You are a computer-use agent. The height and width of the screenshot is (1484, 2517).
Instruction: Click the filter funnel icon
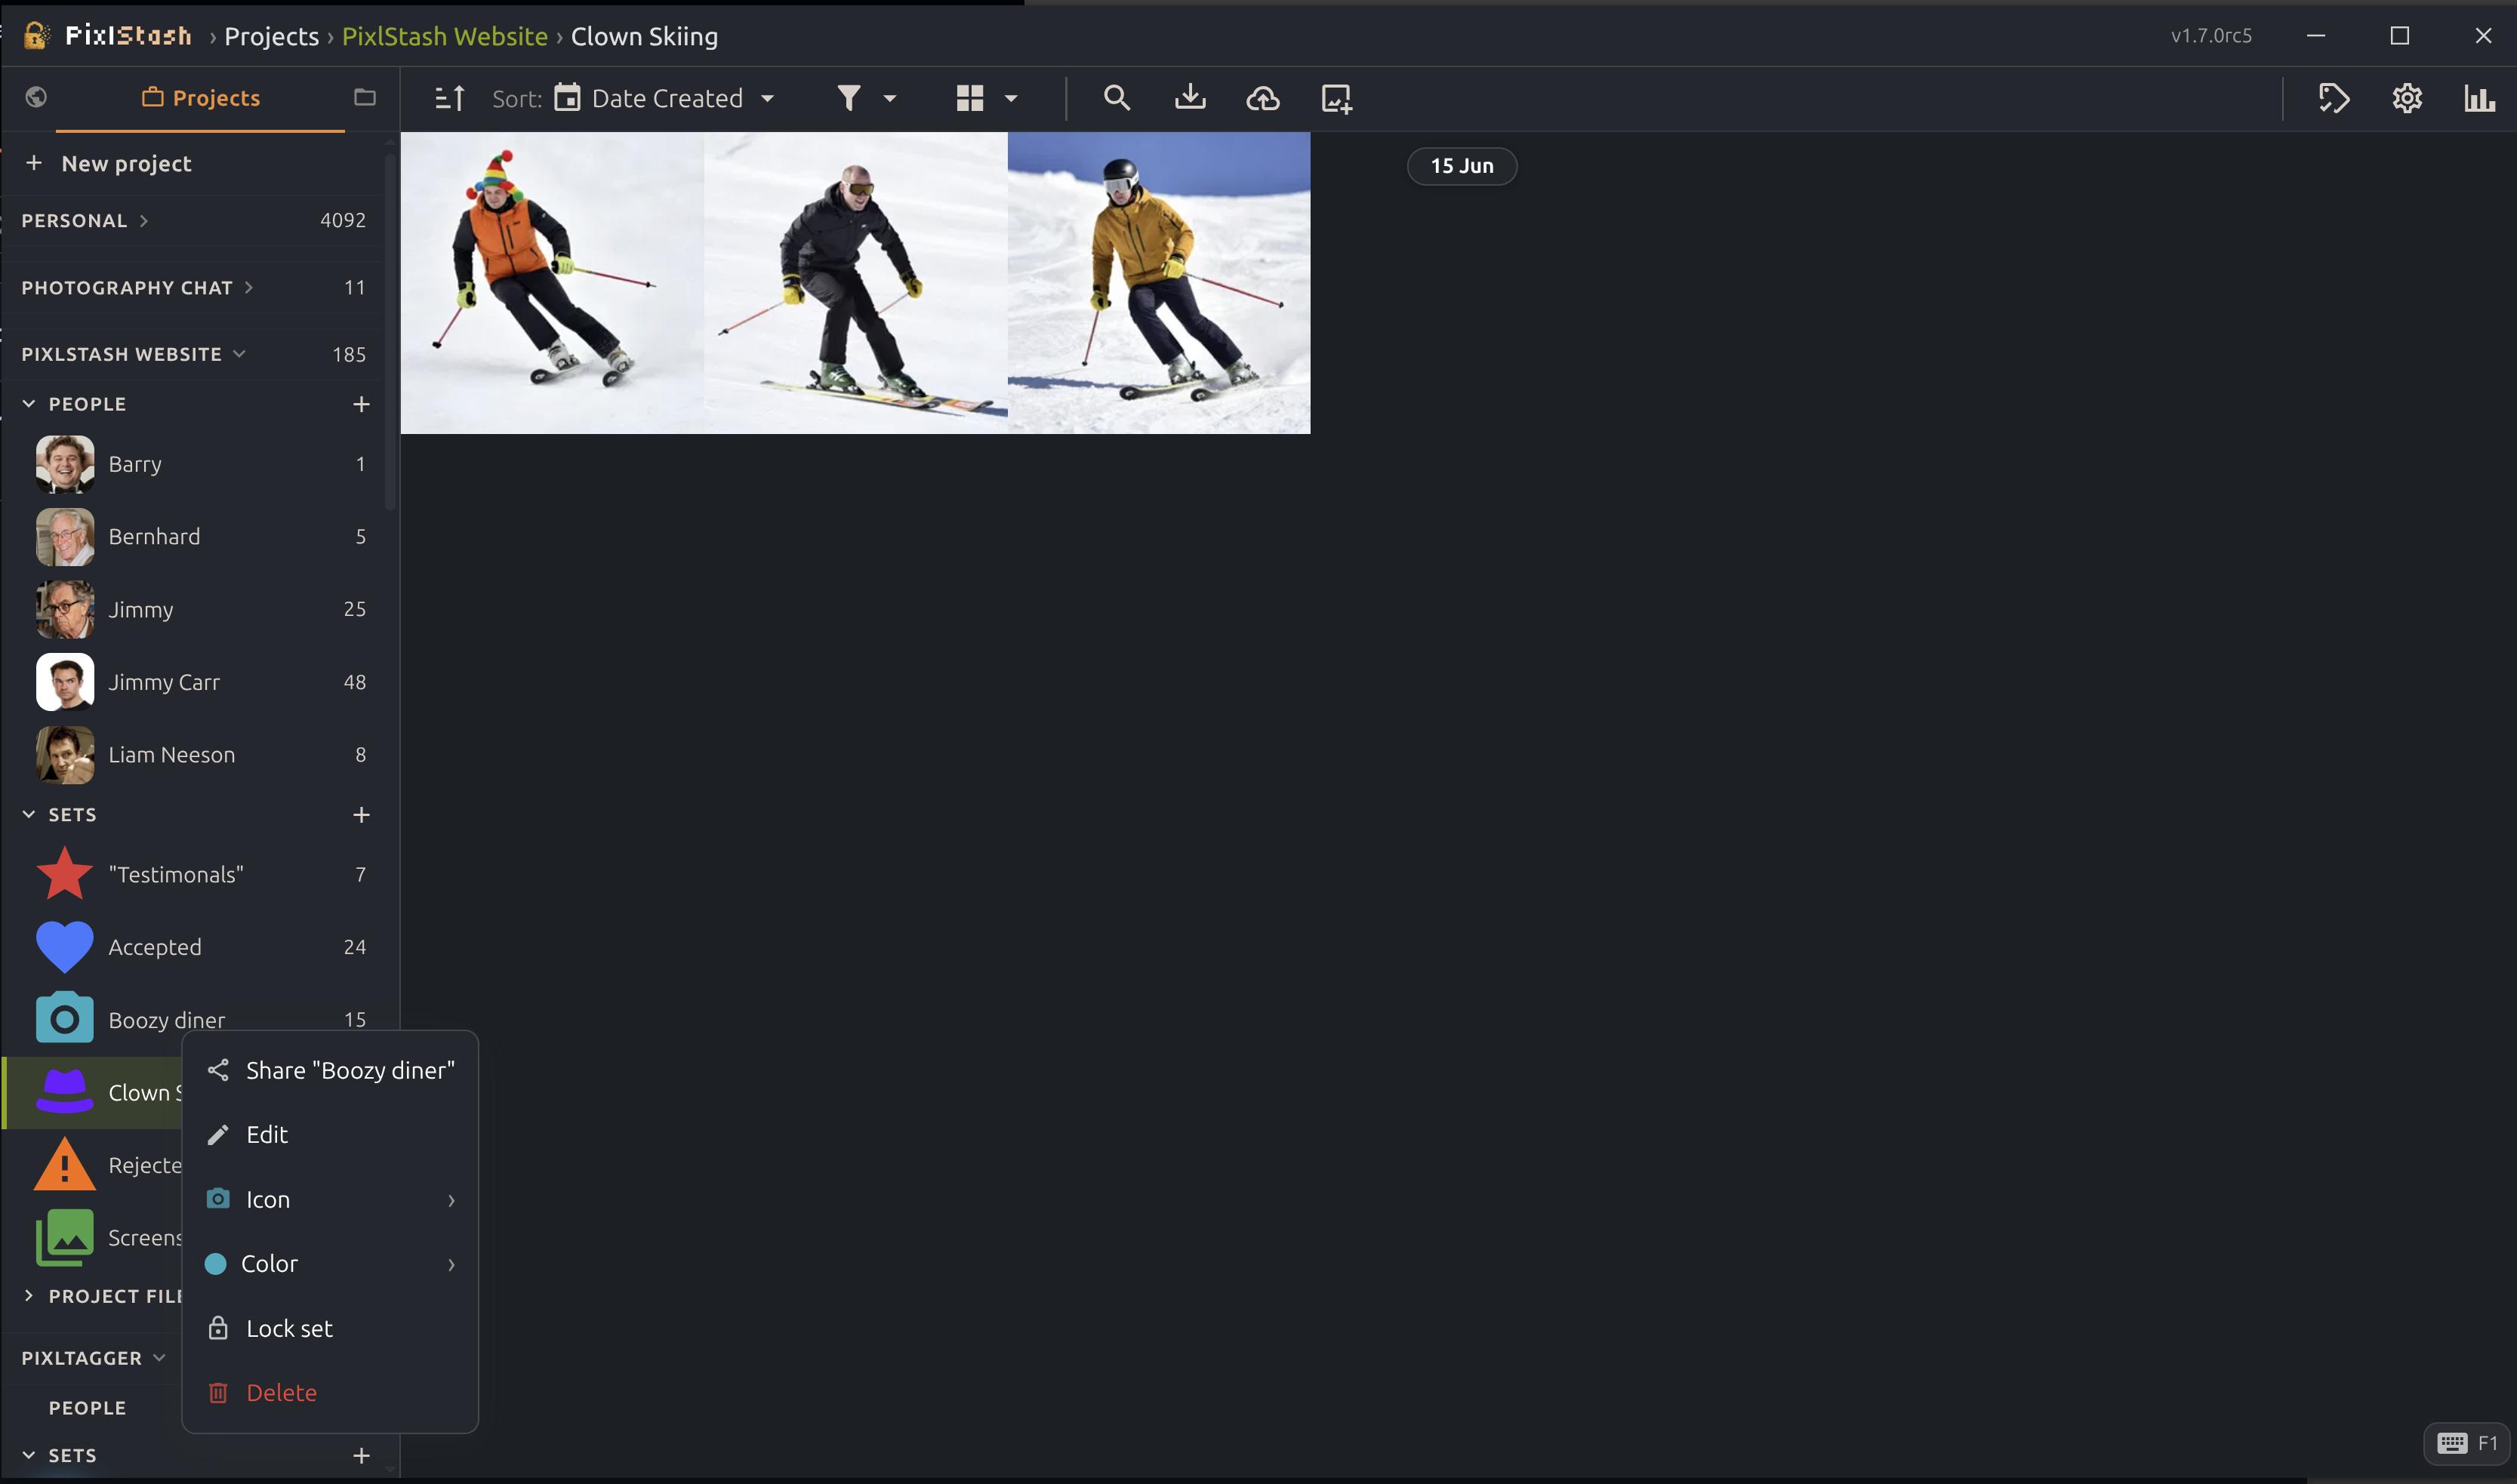tap(849, 98)
